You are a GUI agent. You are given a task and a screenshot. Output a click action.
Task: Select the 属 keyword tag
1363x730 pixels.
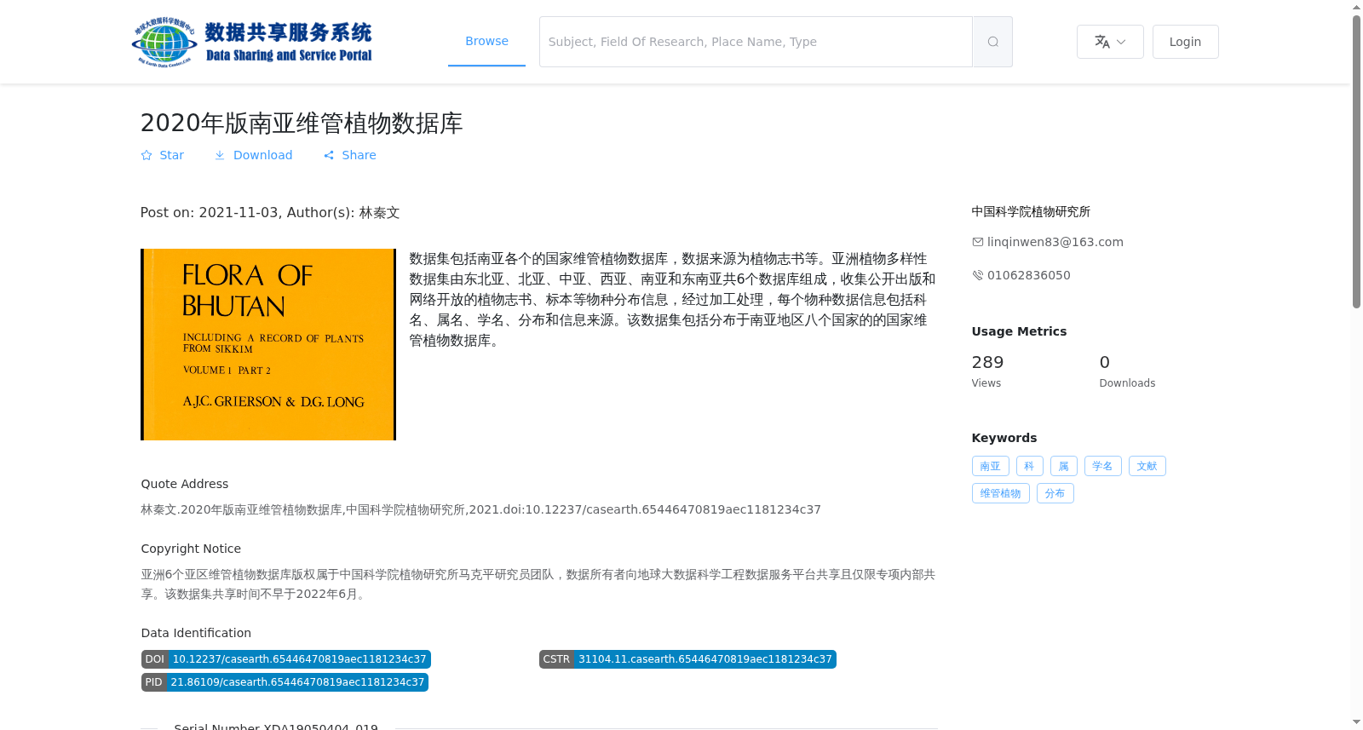[1063, 466]
